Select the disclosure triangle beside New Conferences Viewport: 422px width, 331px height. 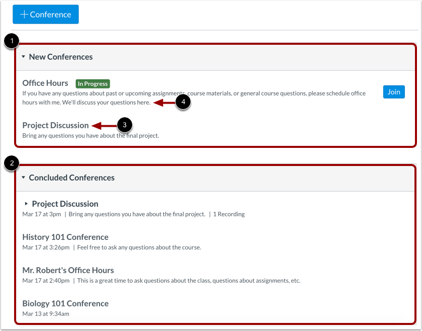23,57
